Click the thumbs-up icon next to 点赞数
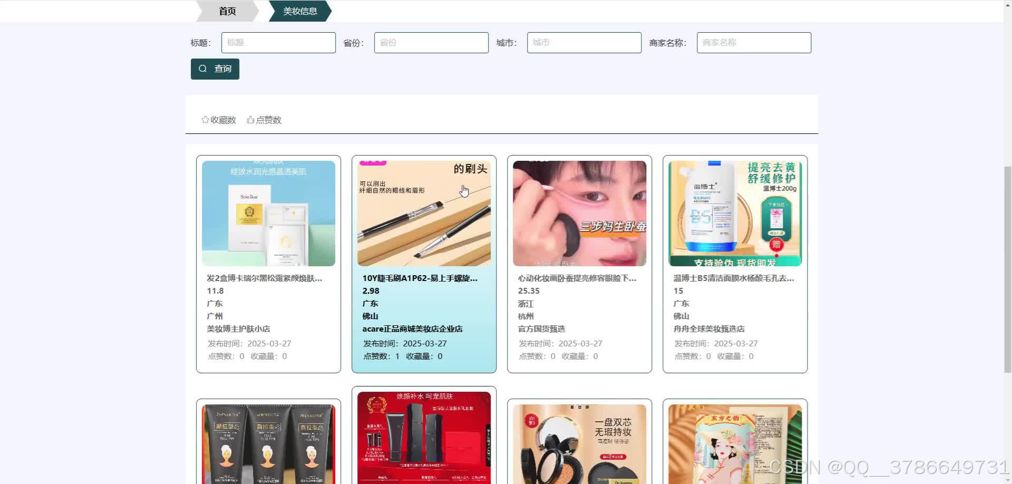Screen dimensions: 1012x484 (x=250, y=120)
